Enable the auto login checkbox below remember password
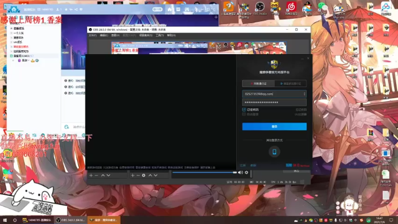Screen dimensions: 398x224 (x=244, y=114)
